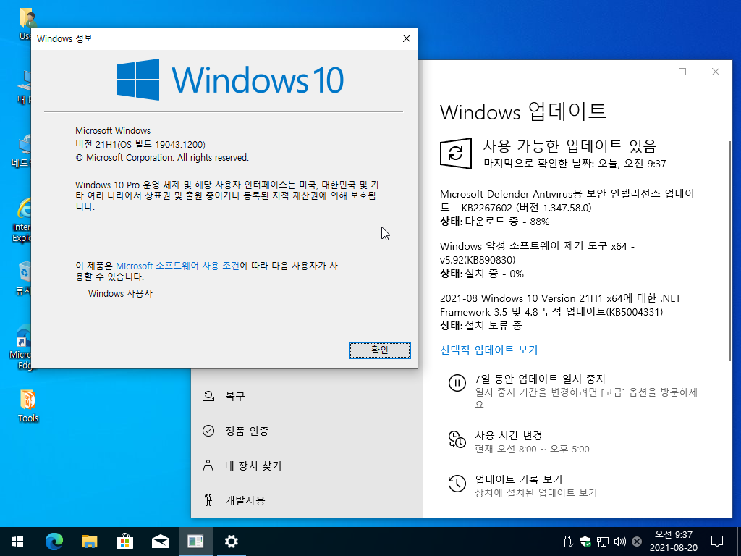Image resolution: width=741 pixels, height=556 pixels.
Task: Select the 휴지통 recycle bin desktop icon
Action: (24, 278)
